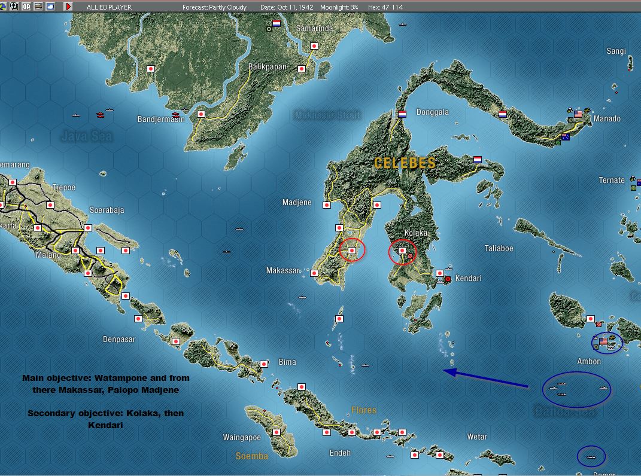
Task: Click the Hex: 47 114 coordinate readout
Action: [385, 7]
